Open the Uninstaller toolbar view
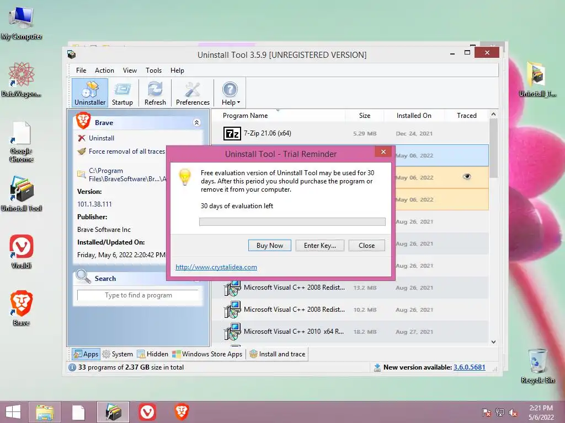 tap(90, 93)
